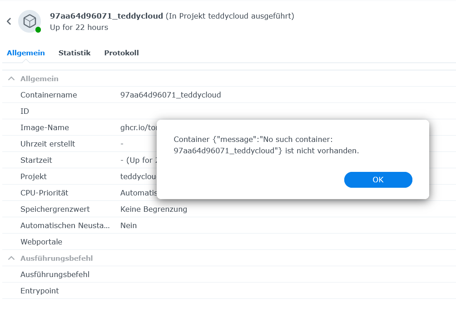Click the Containername row value
This screenshot has width=456, height=312.
point(170,95)
